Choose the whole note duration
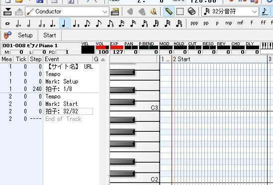273x185 pixels. tap(7, 23)
